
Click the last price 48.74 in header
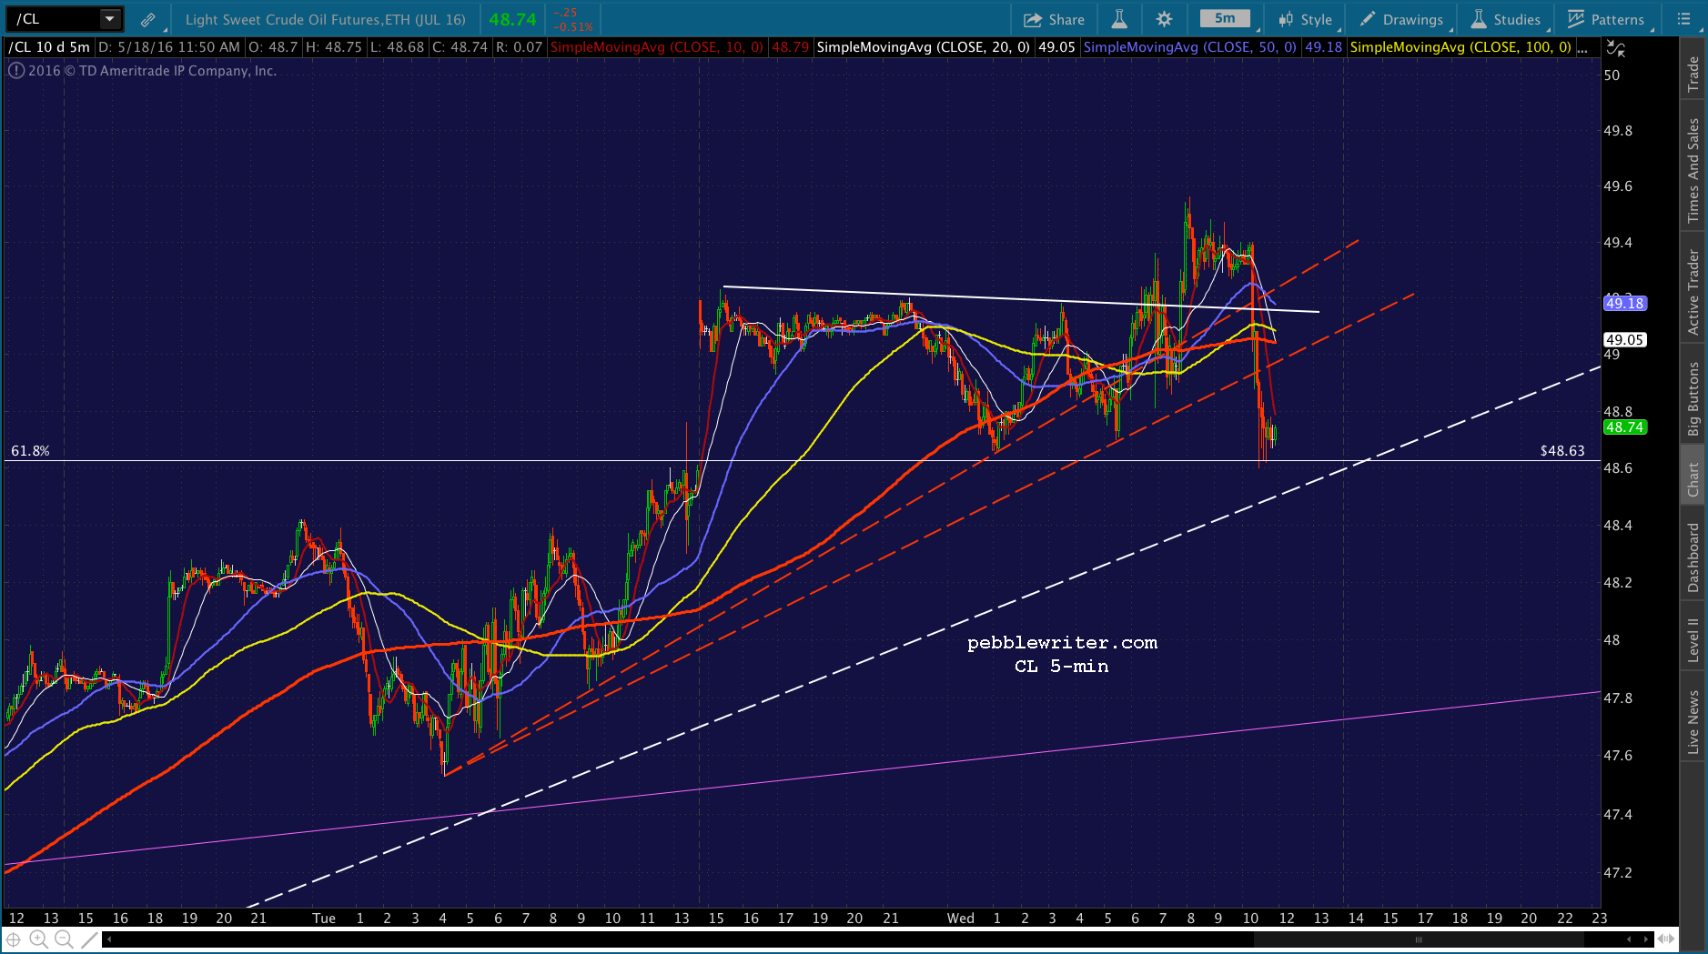click(x=512, y=19)
